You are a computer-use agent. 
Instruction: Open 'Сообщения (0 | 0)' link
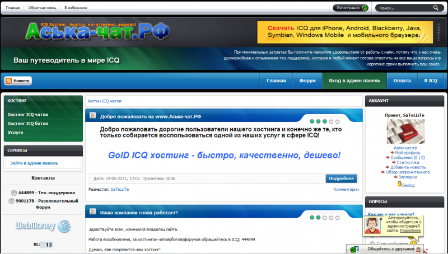(x=408, y=158)
